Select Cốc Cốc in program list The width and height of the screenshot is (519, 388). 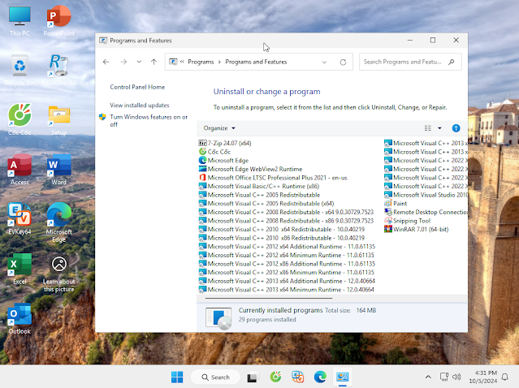click(214, 152)
